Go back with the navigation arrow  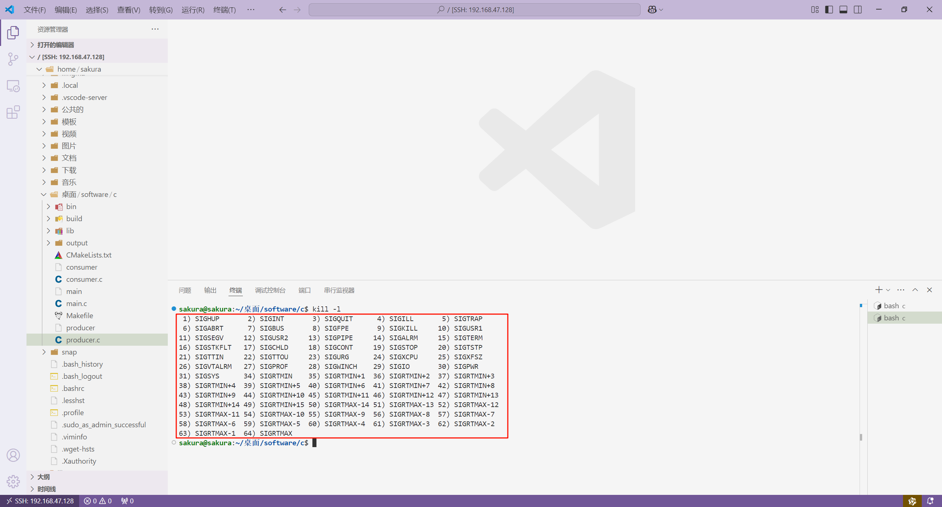click(x=283, y=10)
